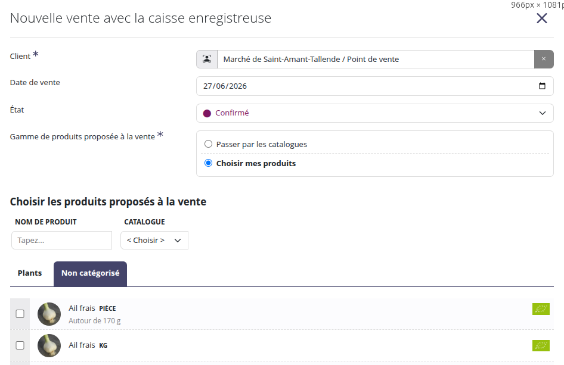Click the Ail frais PIÈCE product name
This screenshot has height=365, width=564.
[92, 308]
